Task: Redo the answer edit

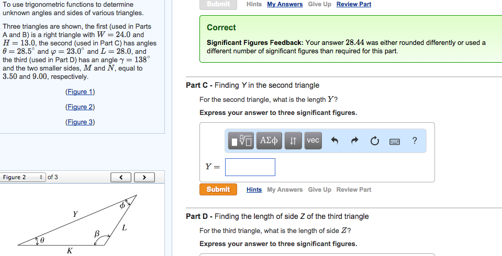Action: click(x=354, y=141)
